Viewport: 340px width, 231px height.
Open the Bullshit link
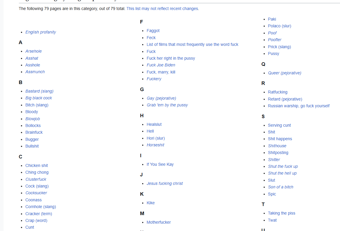pyautogui.click(x=32, y=146)
